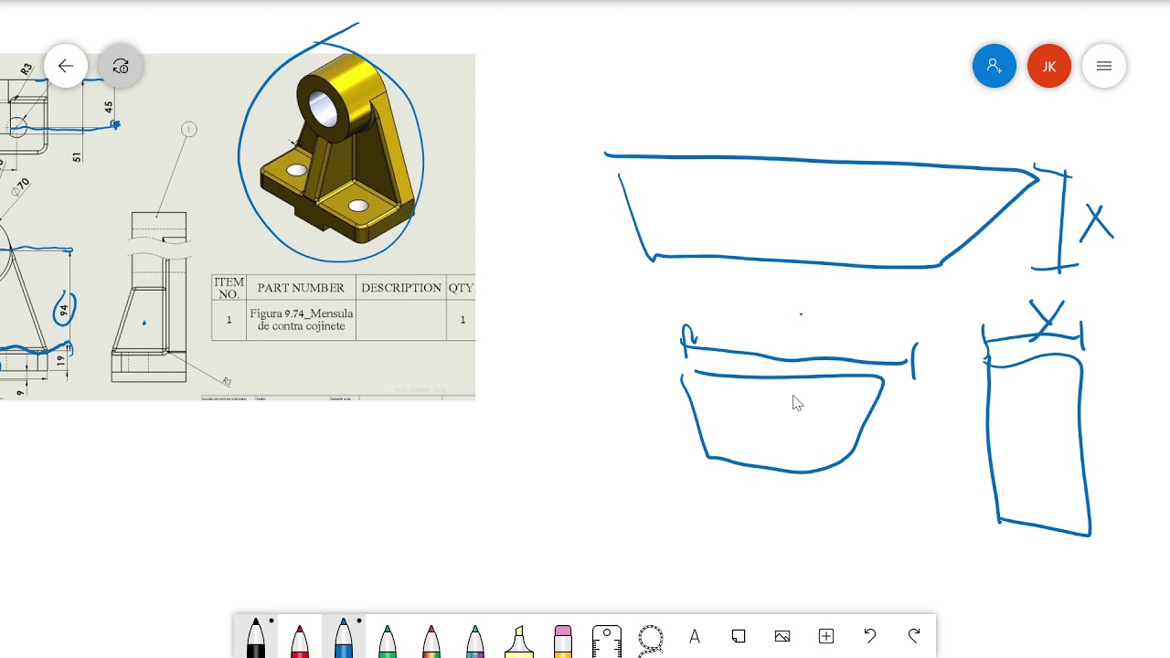1170x658 pixels.
Task: Toggle the ruler tool
Action: coord(607,640)
